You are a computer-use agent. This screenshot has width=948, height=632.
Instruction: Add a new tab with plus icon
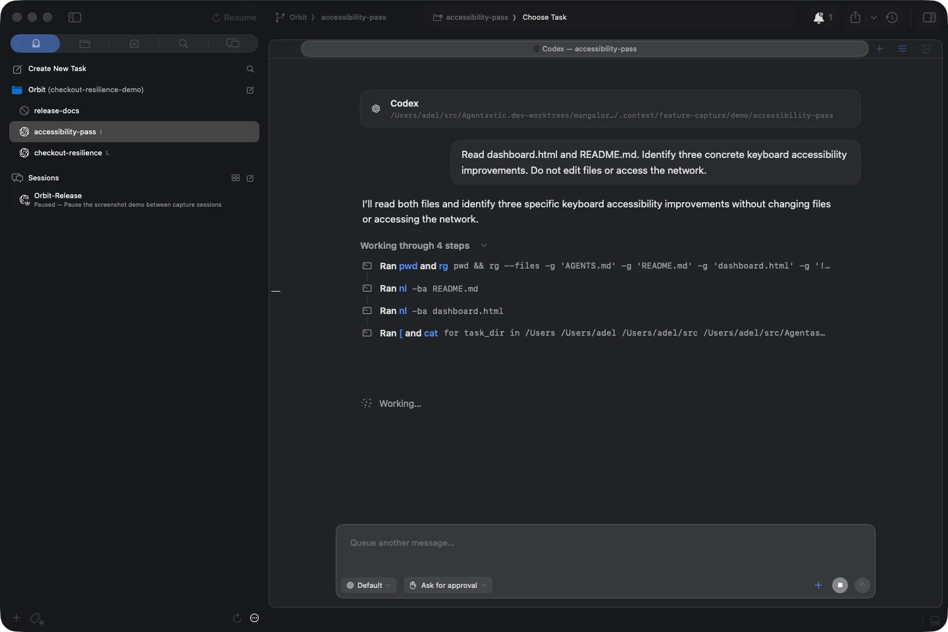coord(880,49)
